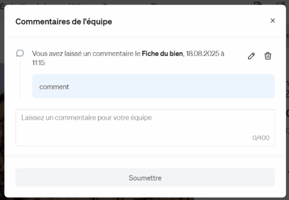Click the speech bubble icon beside the comment
This screenshot has height=200, width=289.
(x=20, y=53)
